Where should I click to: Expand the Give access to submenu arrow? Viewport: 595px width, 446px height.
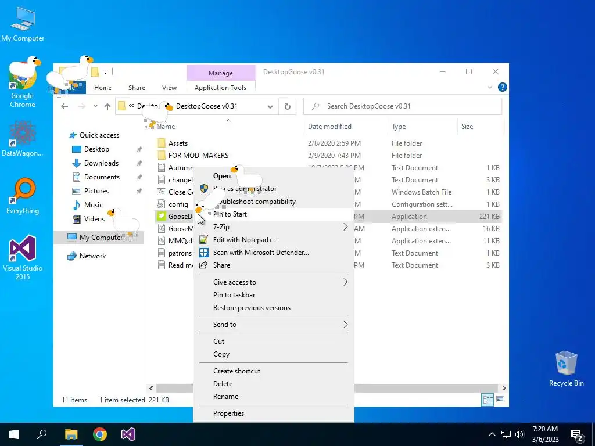[x=345, y=282]
